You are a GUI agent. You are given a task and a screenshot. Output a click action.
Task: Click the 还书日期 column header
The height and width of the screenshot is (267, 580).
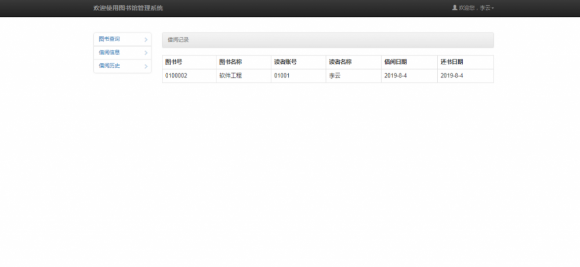tap(465, 62)
